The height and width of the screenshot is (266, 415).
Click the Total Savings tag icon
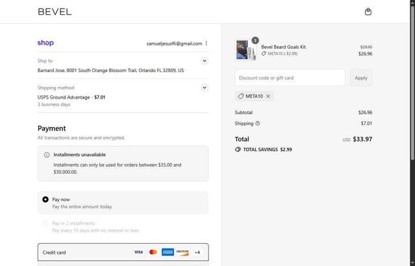click(x=238, y=149)
